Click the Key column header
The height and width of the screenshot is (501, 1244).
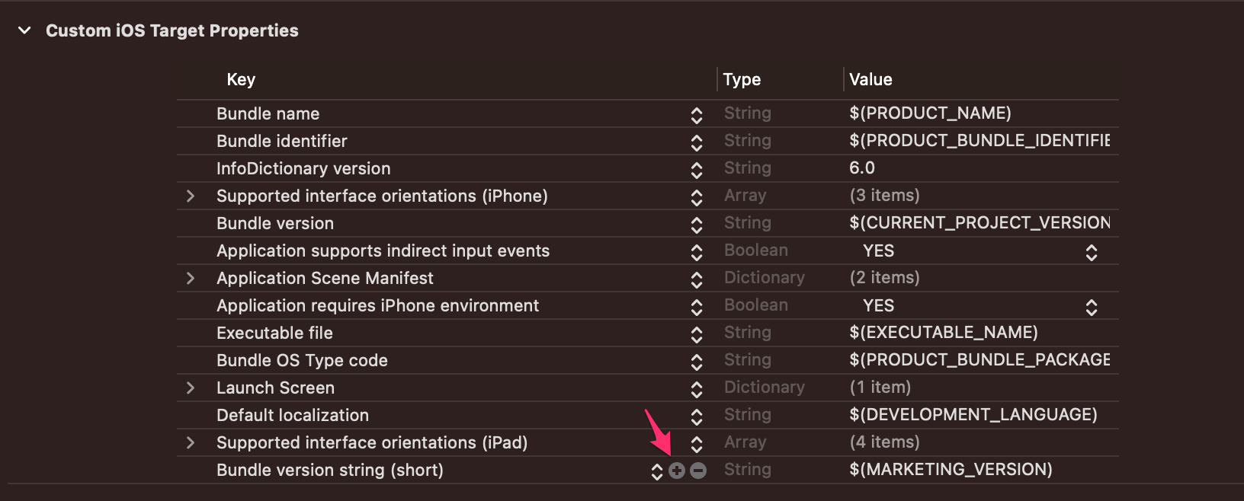241,80
